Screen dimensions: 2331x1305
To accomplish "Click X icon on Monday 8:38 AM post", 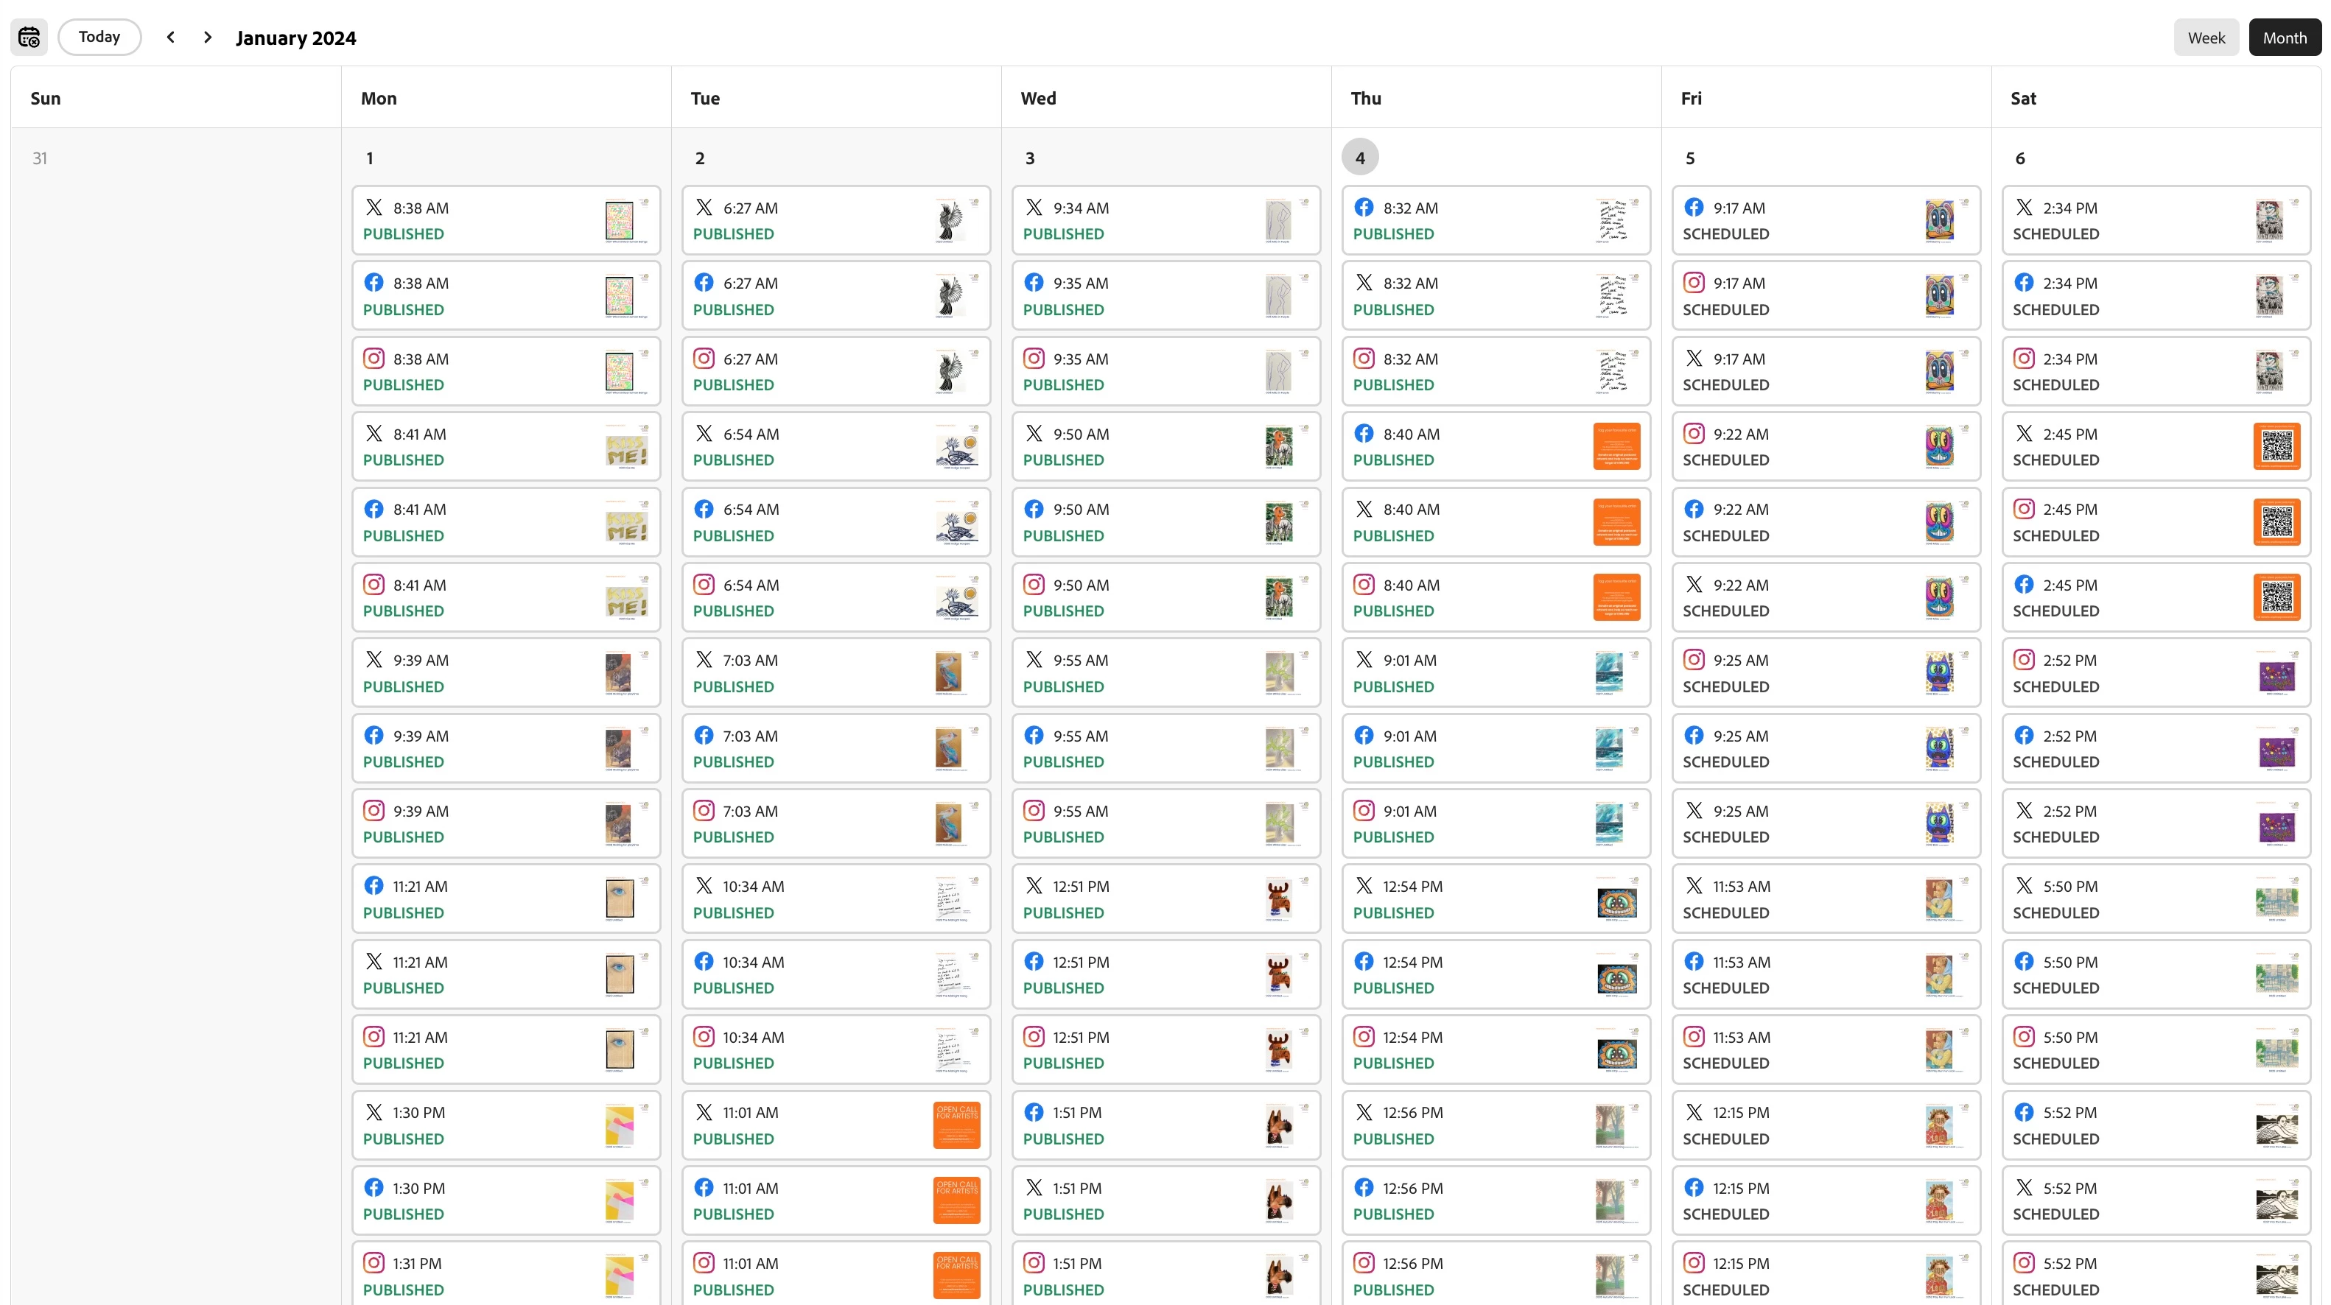I will coord(374,207).
